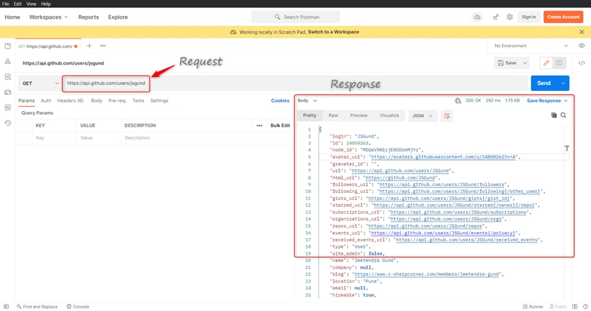The width and height of the screenshot is (591, 311).
Task: Open the code snippet icon
Action: pos(581,63)
